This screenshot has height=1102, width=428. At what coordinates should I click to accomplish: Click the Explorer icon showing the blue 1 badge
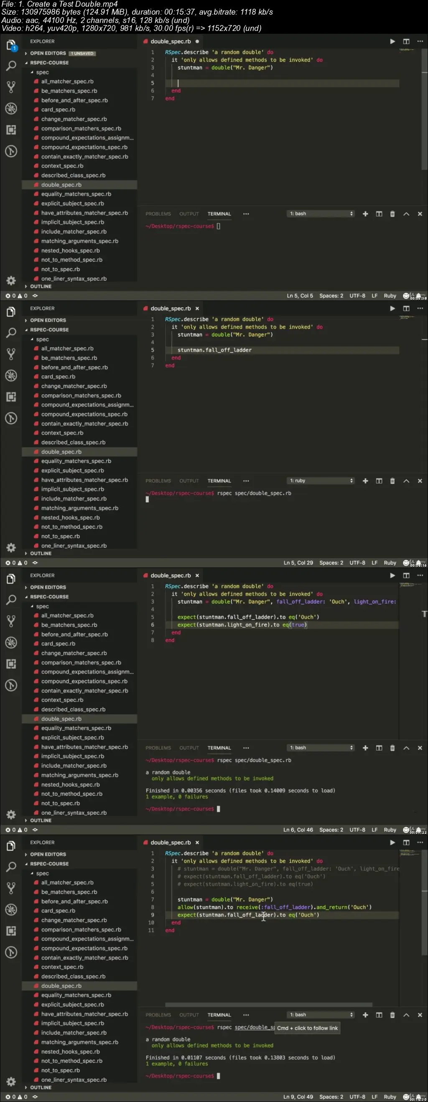11,45
